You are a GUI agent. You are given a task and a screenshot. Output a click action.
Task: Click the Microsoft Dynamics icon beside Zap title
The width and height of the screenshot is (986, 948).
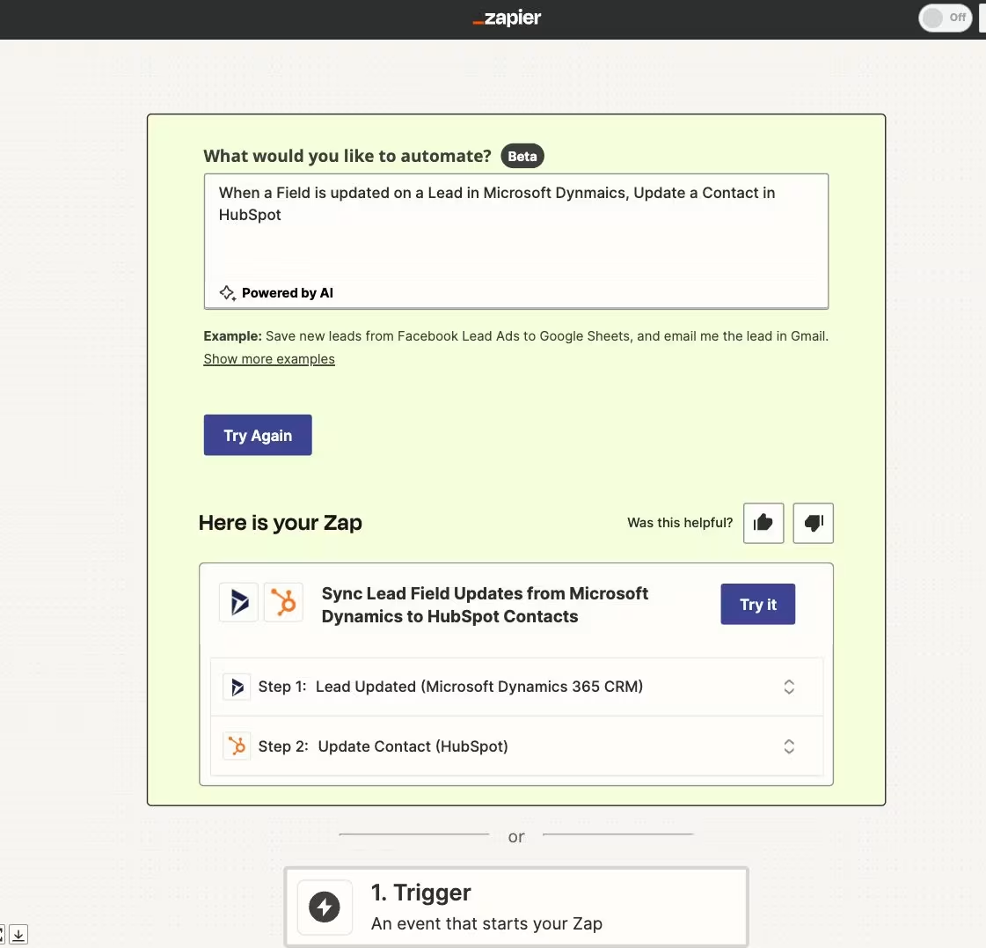pyautogui.click(x=238, y=603)
